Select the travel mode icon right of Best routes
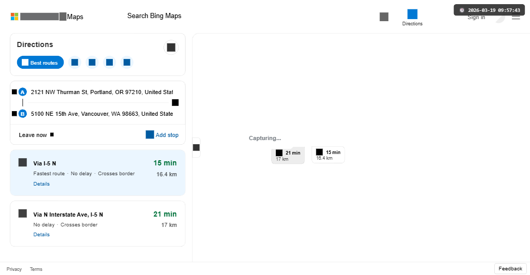 75,63
